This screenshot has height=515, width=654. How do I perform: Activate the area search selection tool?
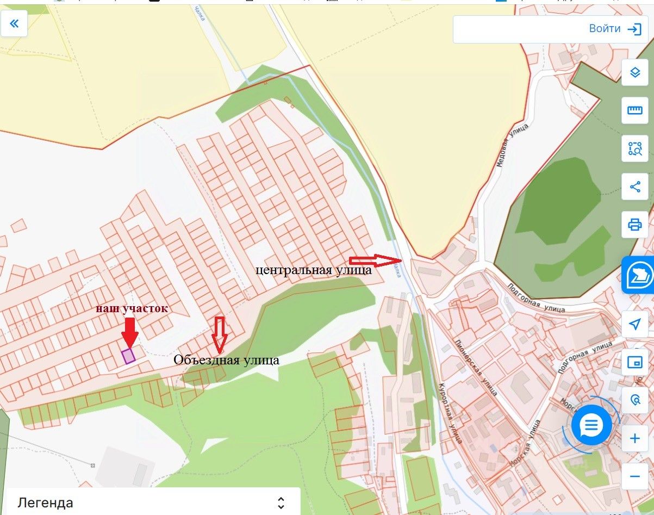635,148
